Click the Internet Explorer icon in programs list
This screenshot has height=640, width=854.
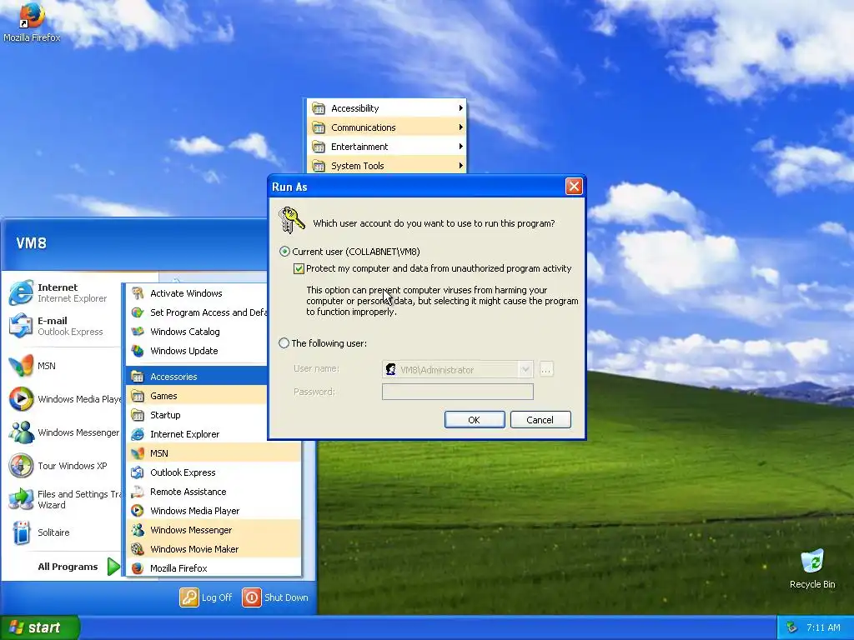pyautogui.click(x=138, y=434)
